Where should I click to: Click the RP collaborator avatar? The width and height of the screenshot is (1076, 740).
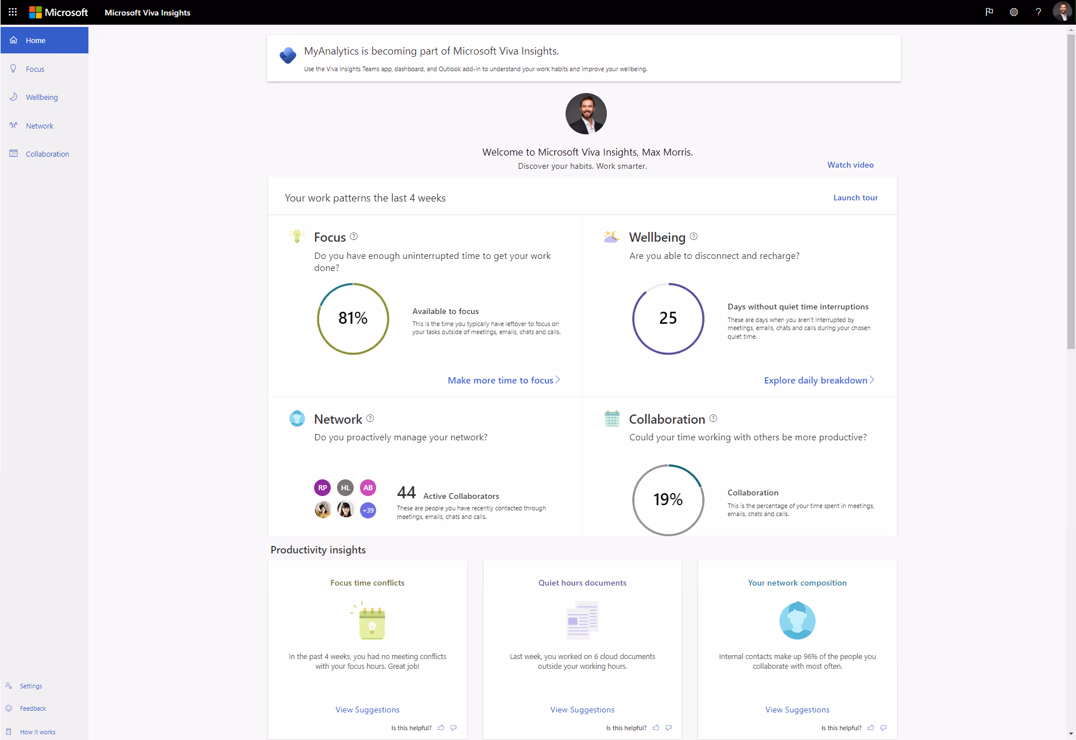(323, 487)
